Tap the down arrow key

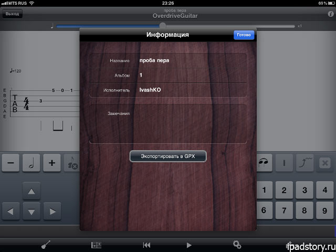[x=31, y=211]
